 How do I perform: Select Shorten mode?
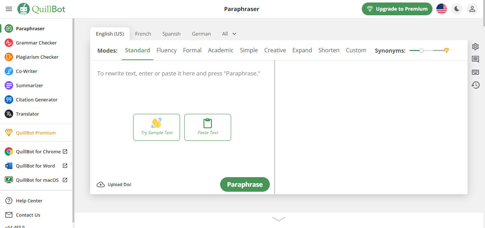(329, 51)
